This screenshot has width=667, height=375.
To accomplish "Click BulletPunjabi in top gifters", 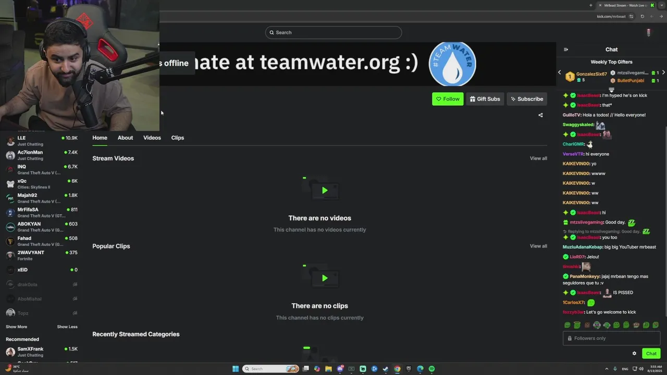I will click(631, 81).
